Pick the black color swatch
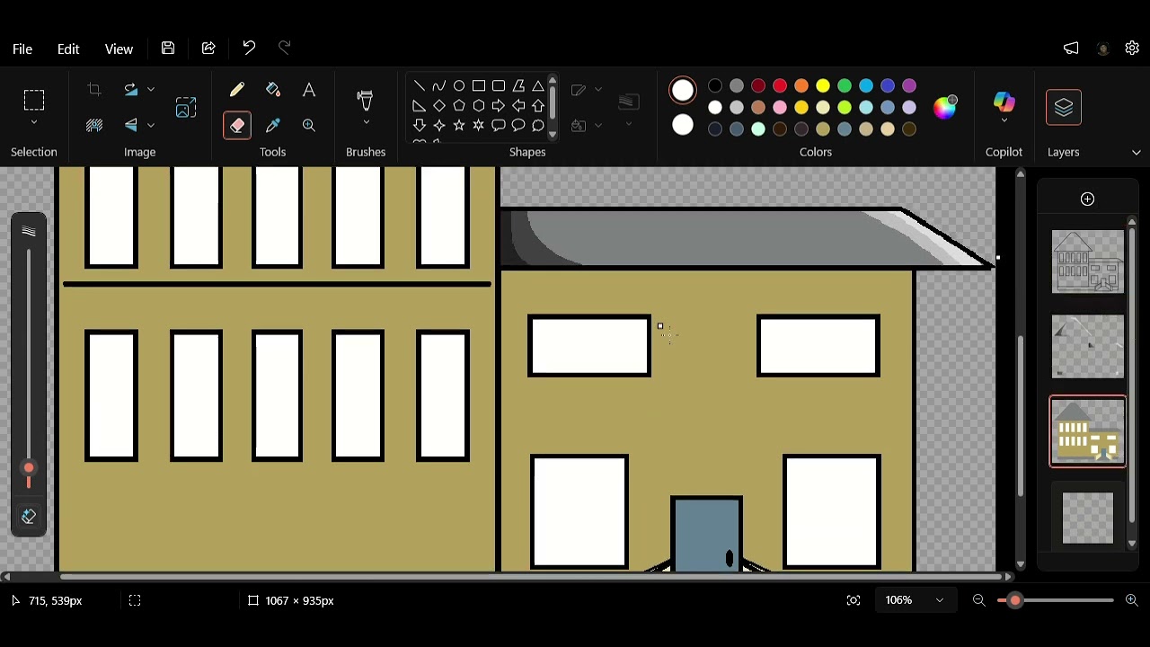Screen dimensions: 1150x647 pos(715,86)
